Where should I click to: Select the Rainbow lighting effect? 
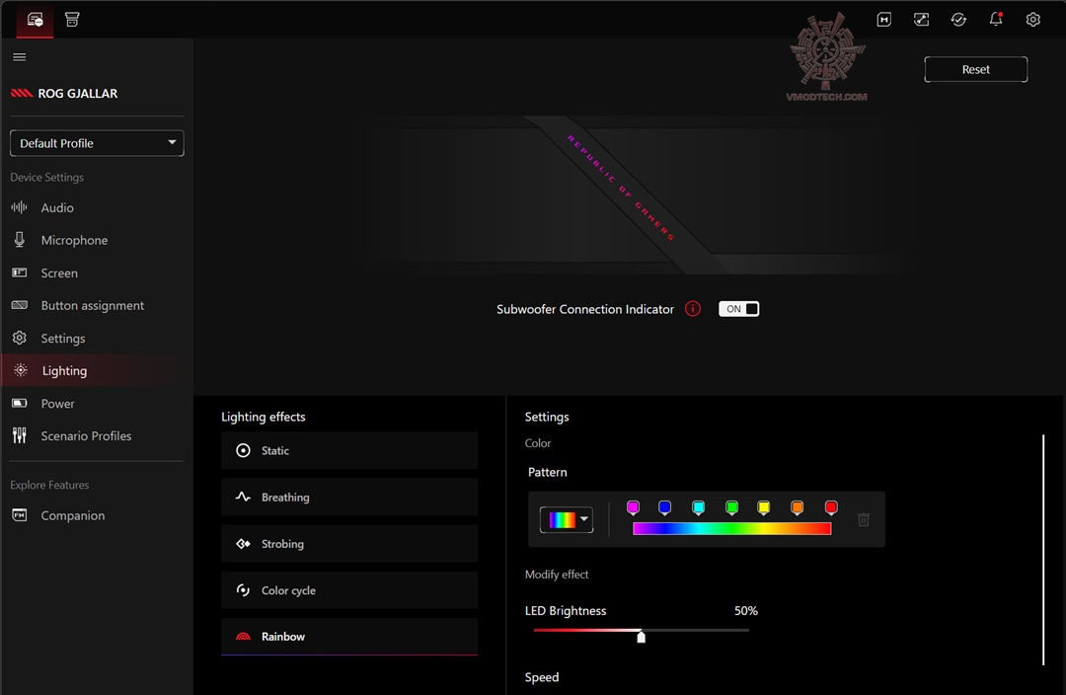click(x=349, y=637)
